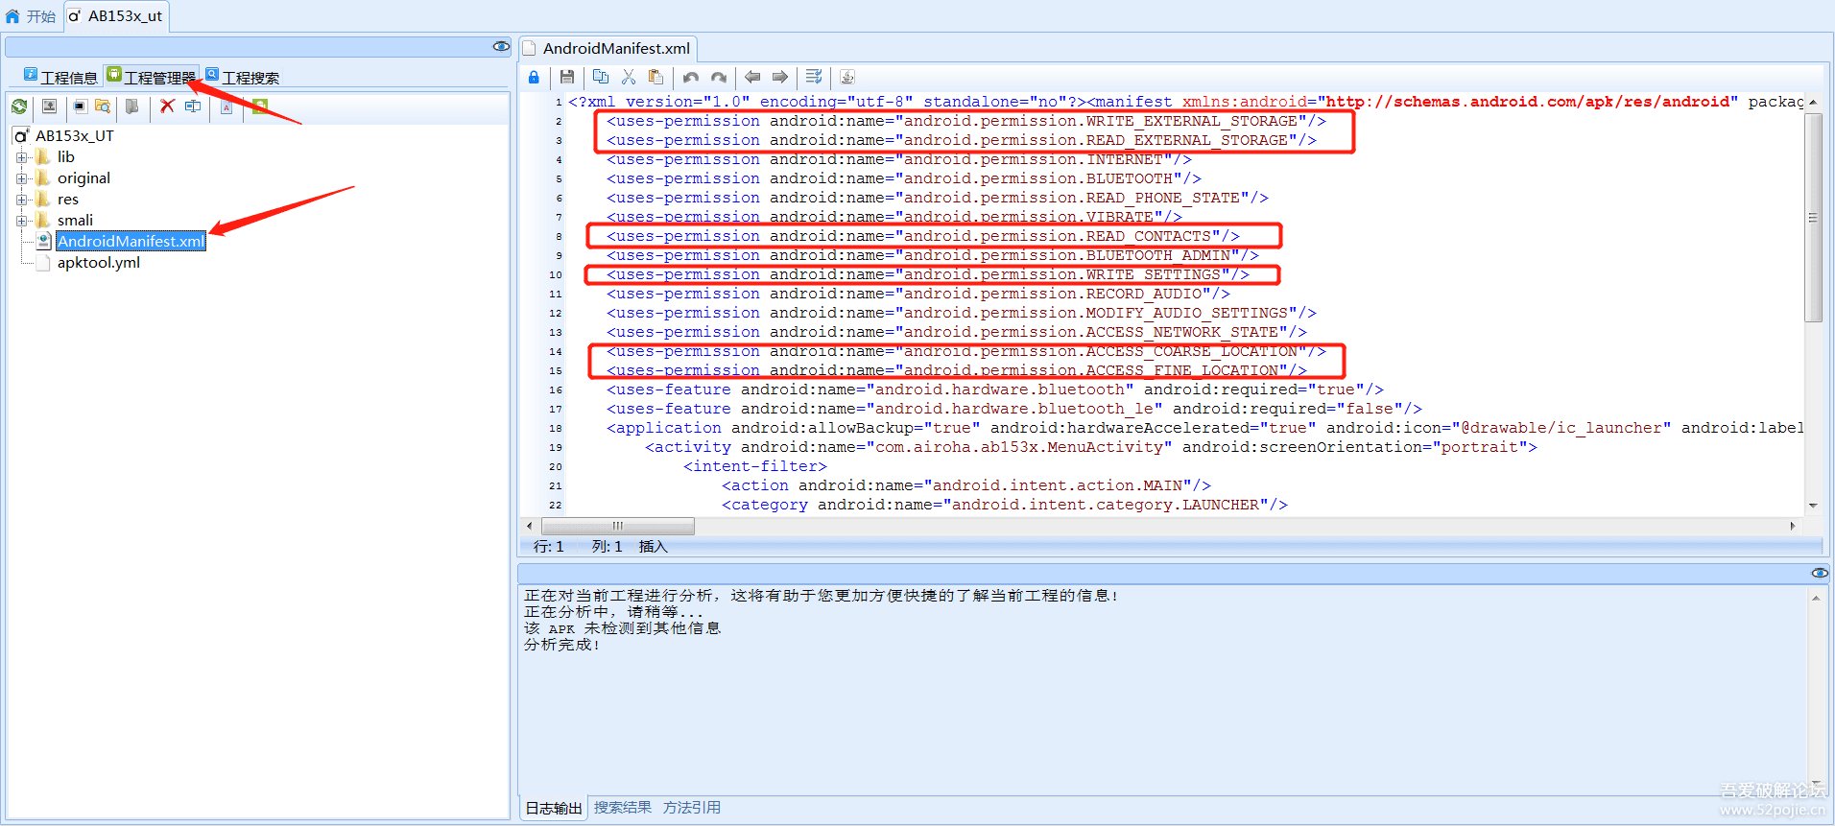Click the red X delete icon
The width and height of the screenshot is (1835, 826).
[167, 106]
